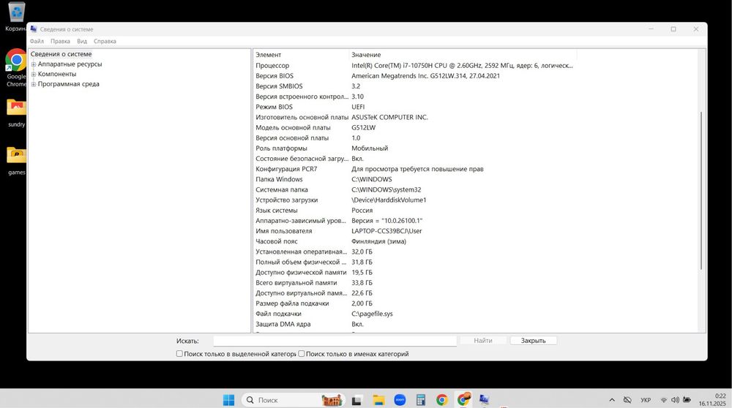Click the Элемент column header
Screen dimensions: 732x408
click(x=301, y=55)
